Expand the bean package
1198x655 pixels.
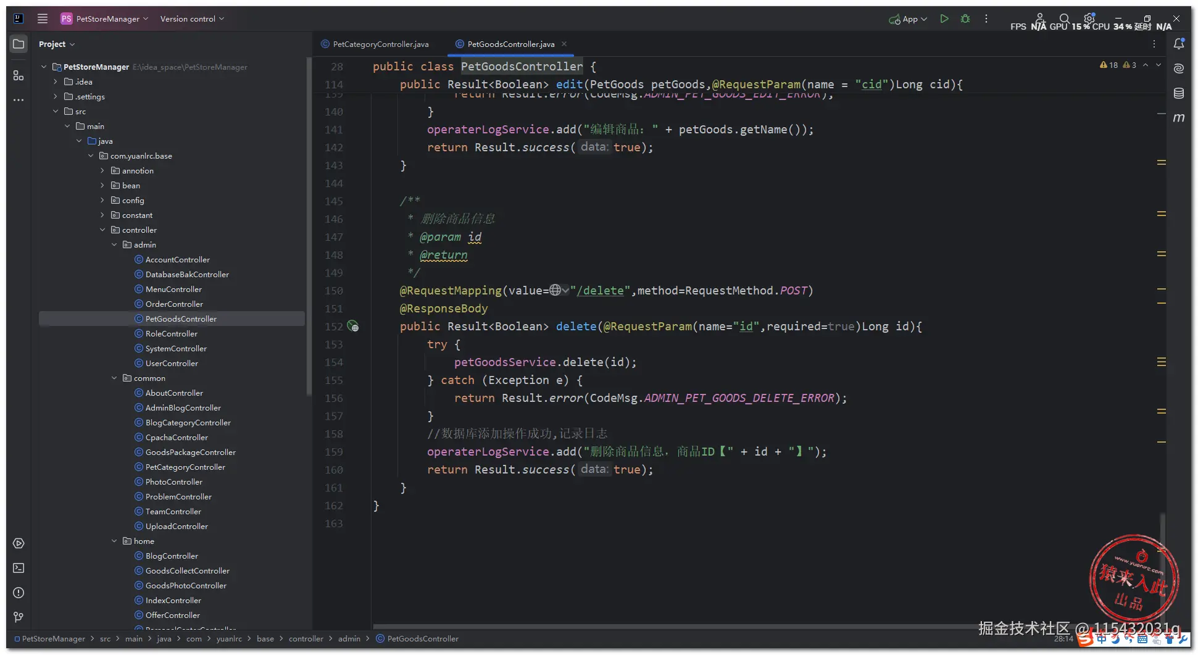click(x=102, y=185)
